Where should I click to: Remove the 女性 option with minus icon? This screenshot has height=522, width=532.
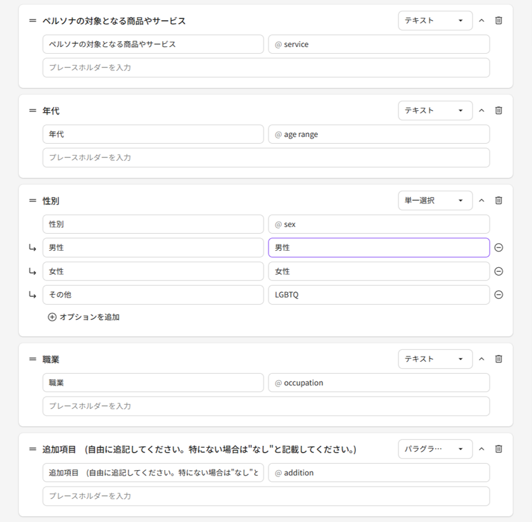pyautogui.click(x=498, y=271)
